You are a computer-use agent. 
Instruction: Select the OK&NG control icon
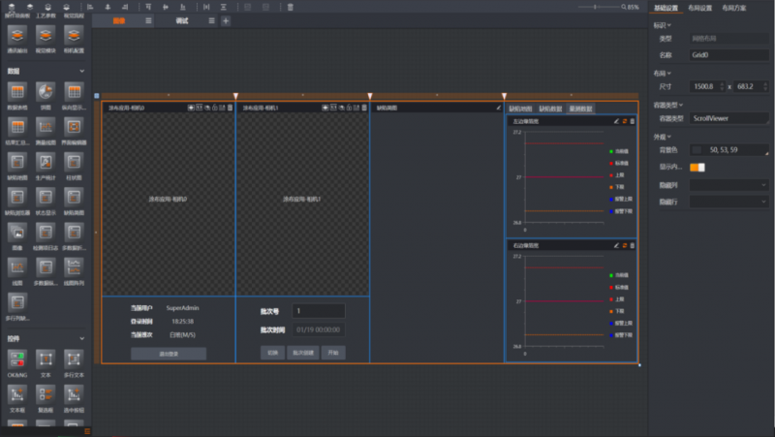pyautogui.click(x=17, y=360)
